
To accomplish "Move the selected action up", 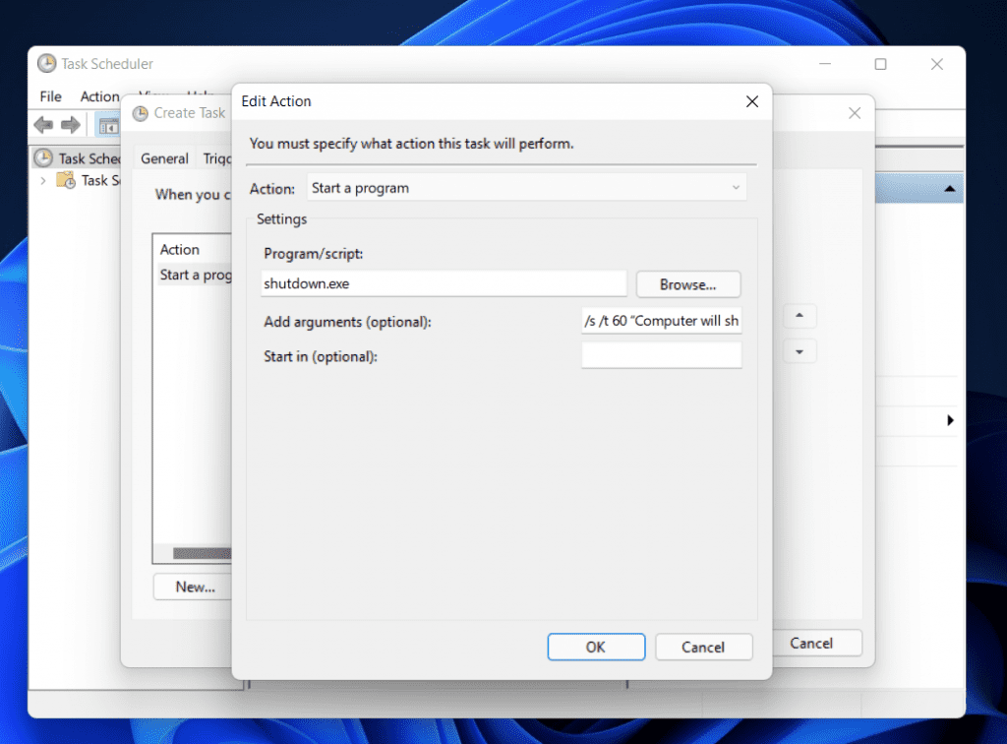I will (x=800, y=316).
